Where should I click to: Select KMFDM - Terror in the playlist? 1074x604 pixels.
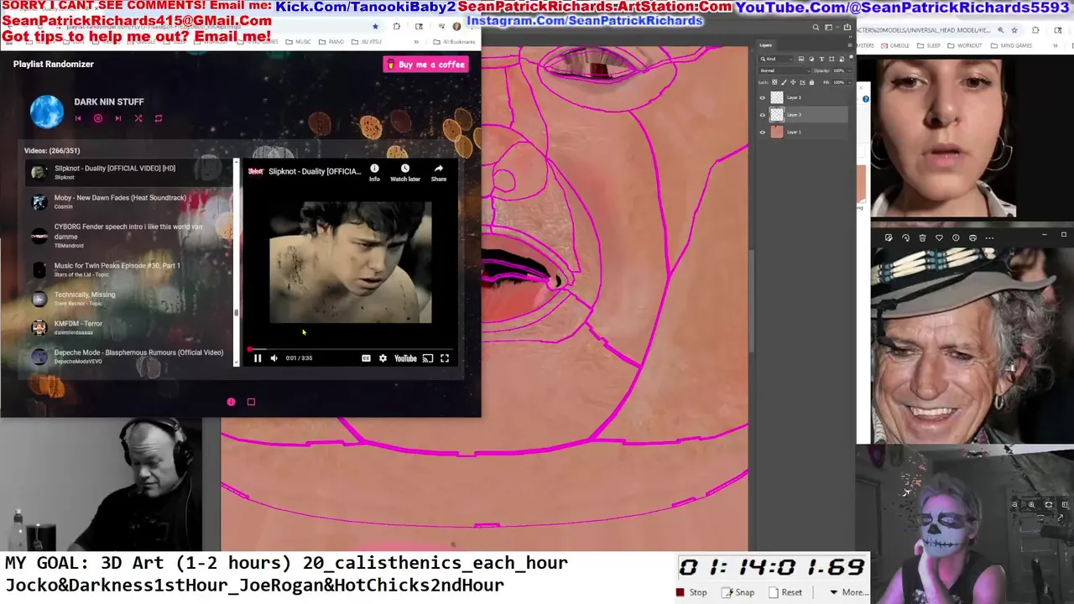[130, 327]
